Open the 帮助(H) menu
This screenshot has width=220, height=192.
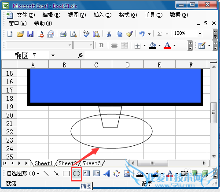click(x=43, y=23)
